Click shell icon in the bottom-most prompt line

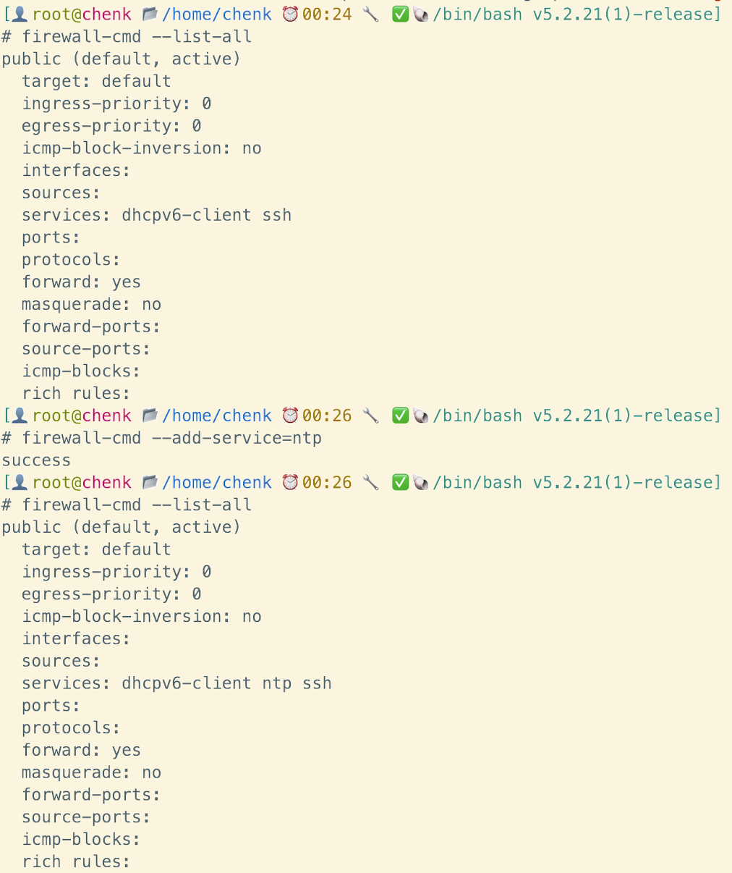point(421,482)
